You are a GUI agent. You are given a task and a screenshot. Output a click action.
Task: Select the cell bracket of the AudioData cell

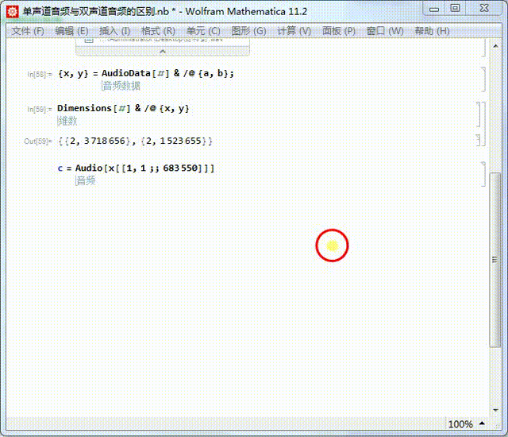483,79
